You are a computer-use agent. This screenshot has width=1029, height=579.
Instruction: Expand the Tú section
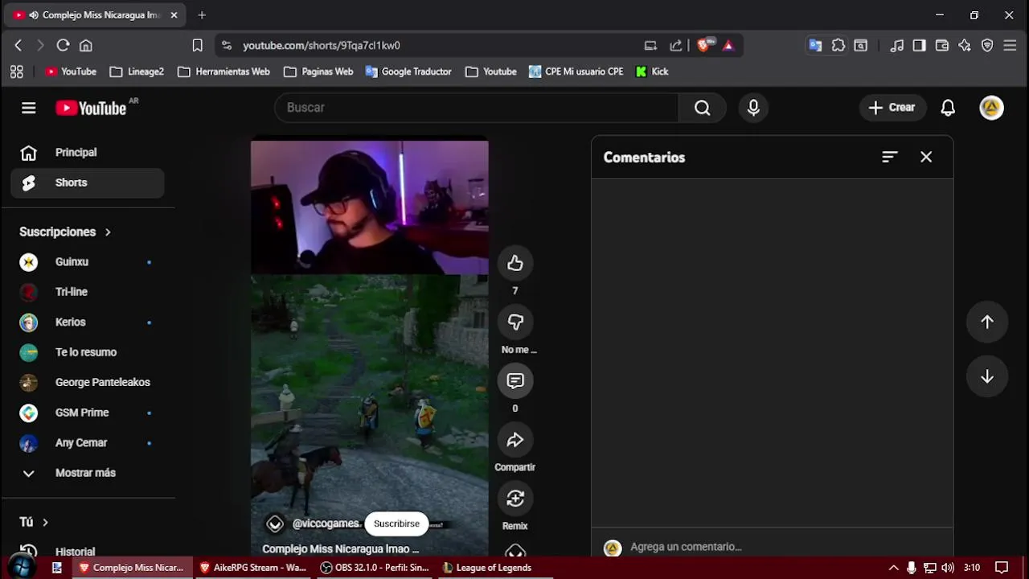point(34,522)
